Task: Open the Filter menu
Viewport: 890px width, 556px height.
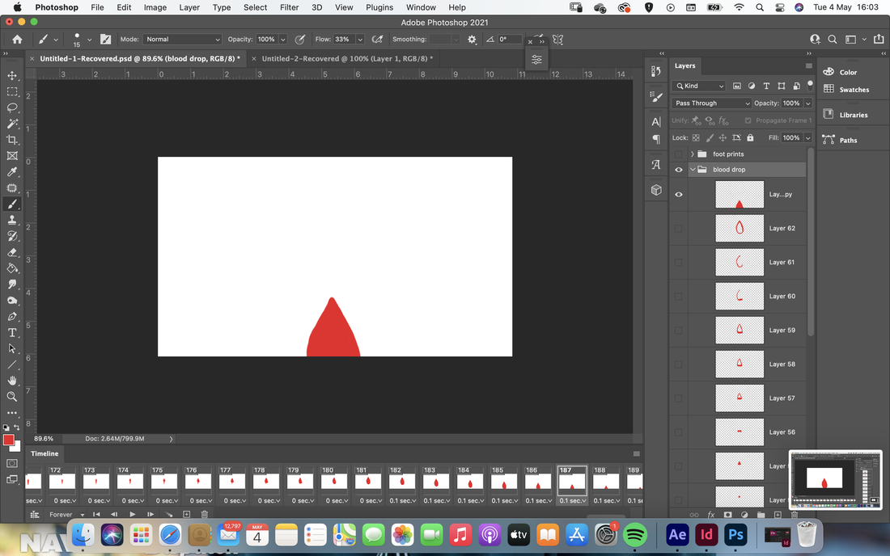Action: click(x=289, y=7)
